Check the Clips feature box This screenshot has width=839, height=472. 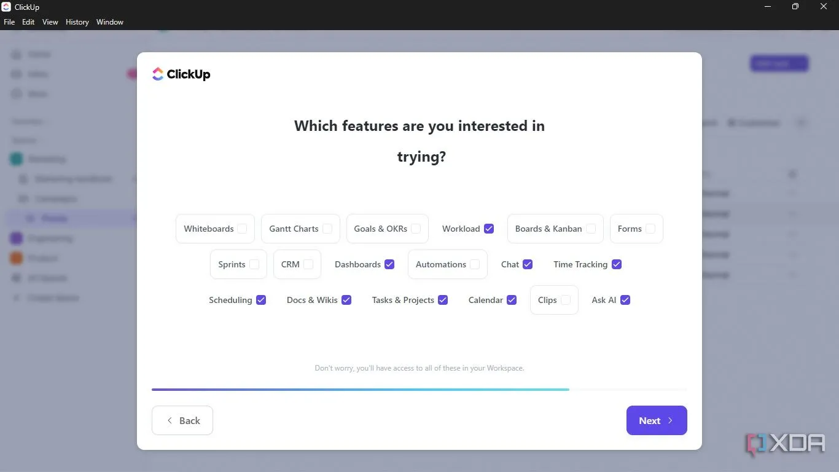click(x=566, y=300)
